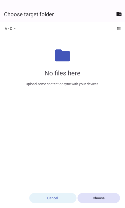Click the dark folder-plus icon at top right
Screen dimensions: 125x208
click(119, 14)
